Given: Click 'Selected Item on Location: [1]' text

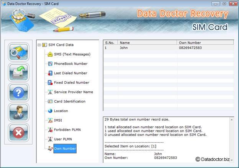Looking at the screenshot, I should pyautogui.click(x=131, y=146).
